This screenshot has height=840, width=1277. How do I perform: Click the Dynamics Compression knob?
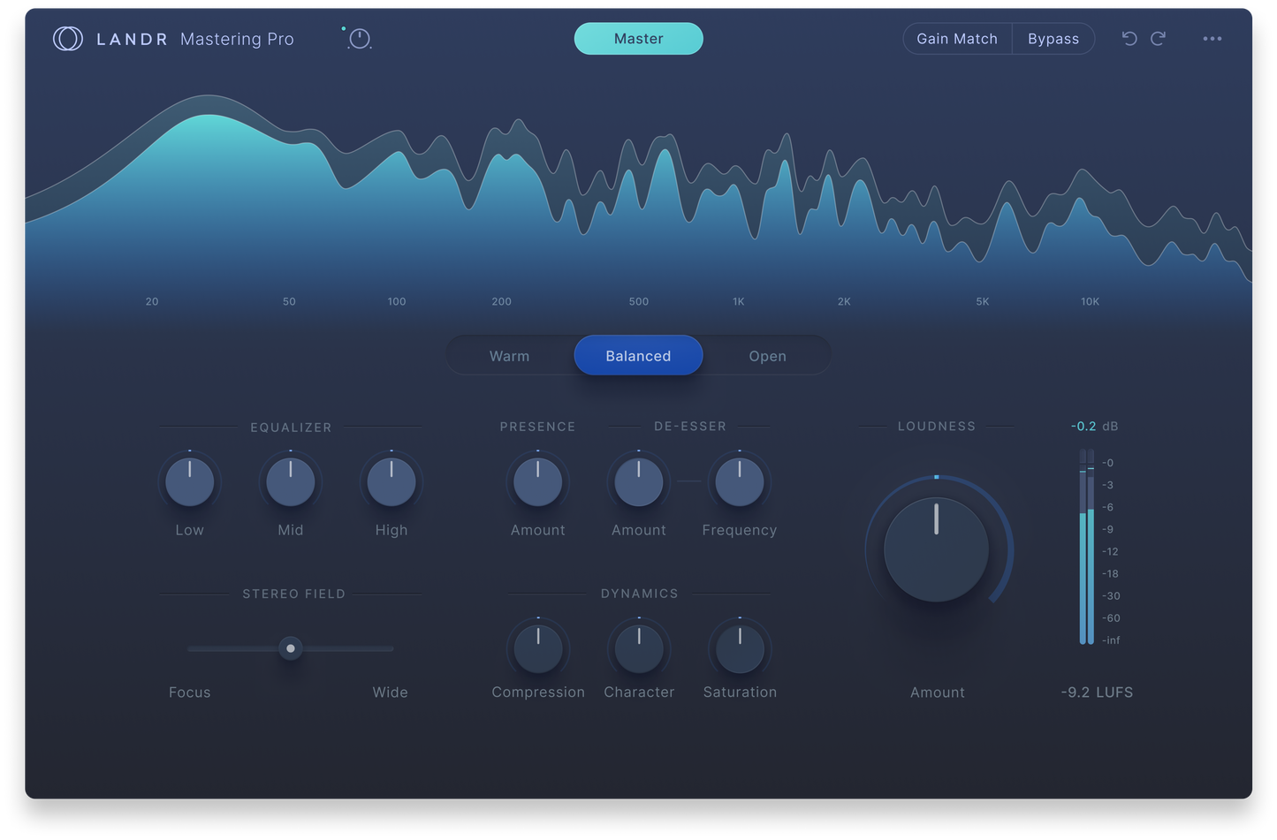click(537, 649)
